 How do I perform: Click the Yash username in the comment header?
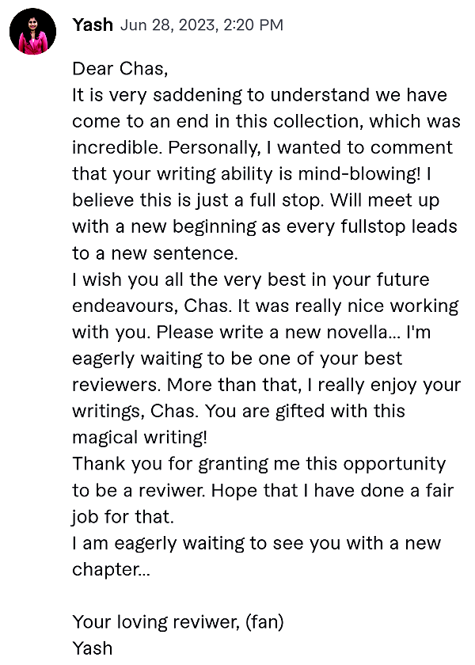point(93,25)
